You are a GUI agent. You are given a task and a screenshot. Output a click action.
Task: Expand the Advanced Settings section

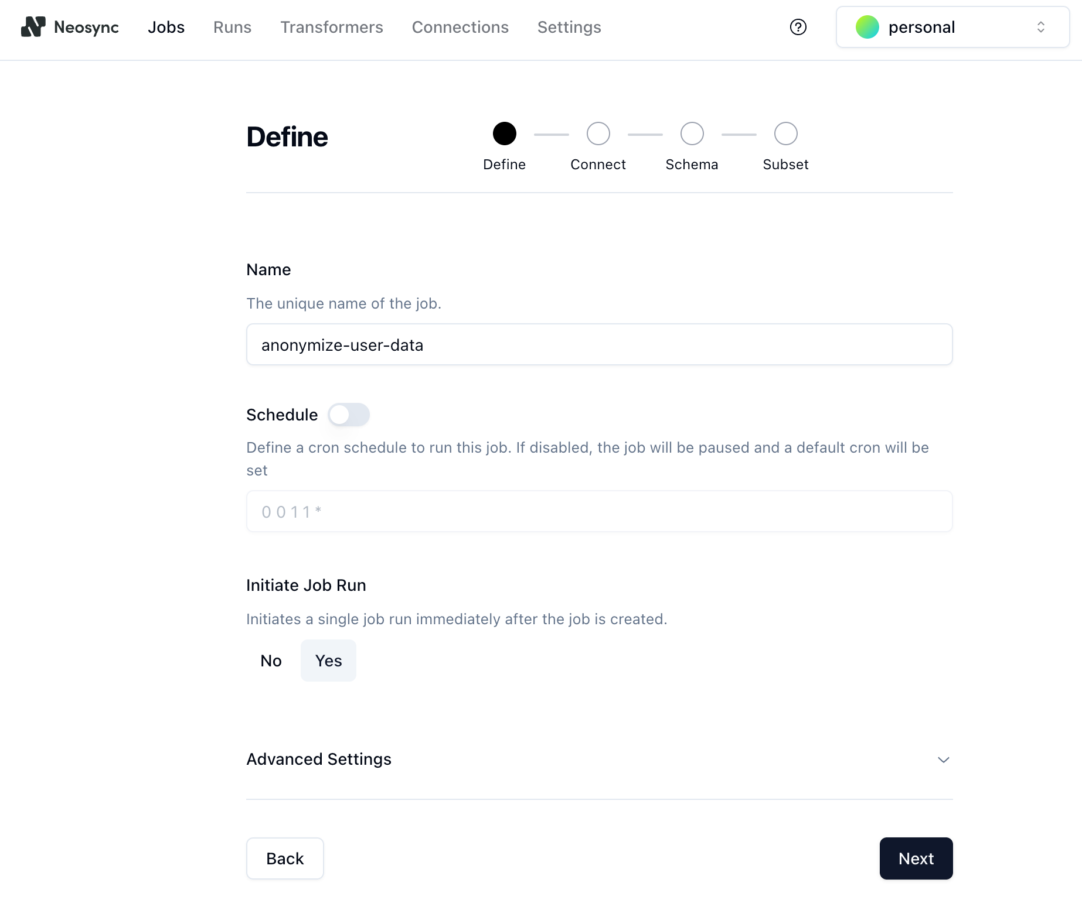click(x=319, y=759)
